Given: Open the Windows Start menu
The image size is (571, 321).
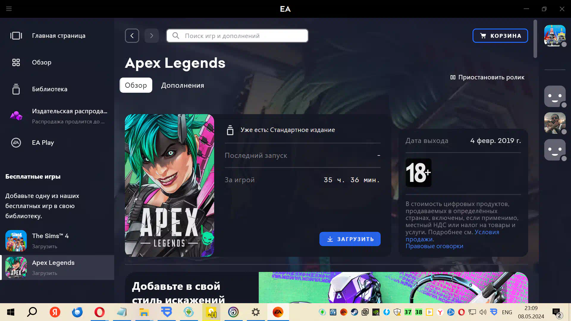Looking at the screenshot, I should [x=11, y=312].
